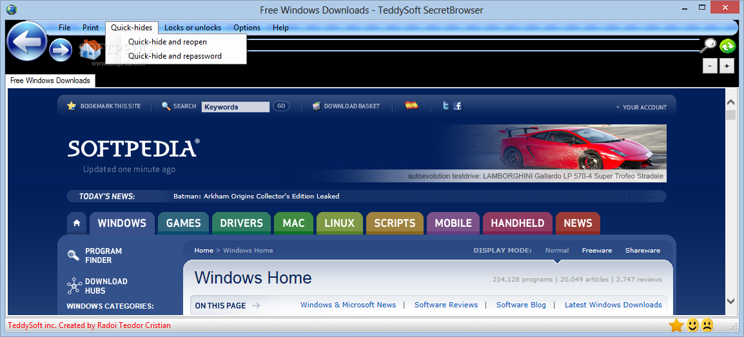Viewport: 744px width, 337px height.
Task: Open the MAC category tab
Action: 294,223
